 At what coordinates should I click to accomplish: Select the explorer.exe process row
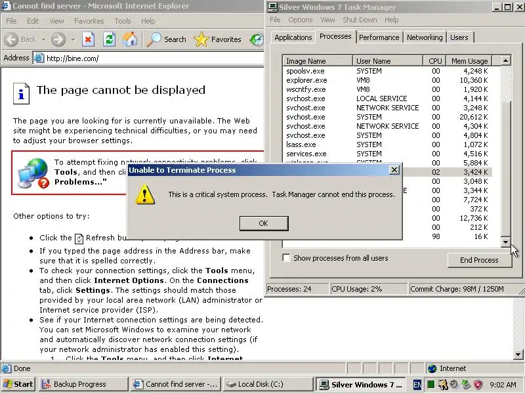(x=387, y=80)
